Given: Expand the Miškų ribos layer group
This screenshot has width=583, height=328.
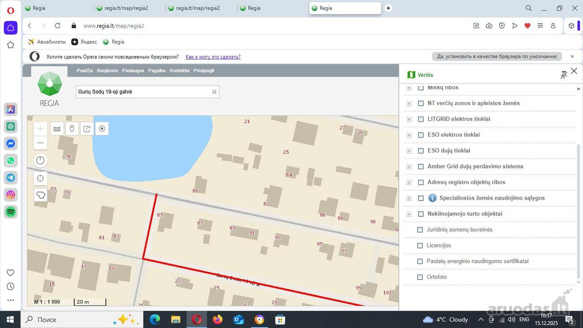Looking at the screenshot, I should click(409, 87).
